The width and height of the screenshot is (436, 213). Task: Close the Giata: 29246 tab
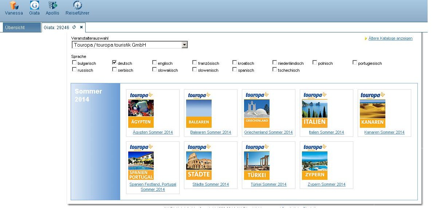82,27
